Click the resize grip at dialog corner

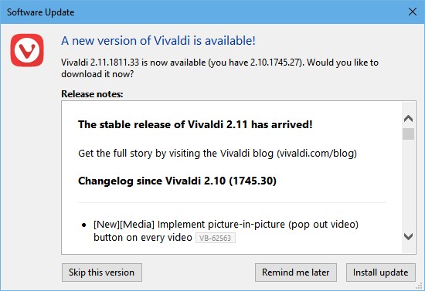(x=420, y=286)
